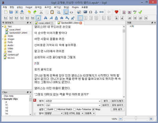Collapse the Example Clips group
This screenshot has height=123, width=158.
[x=3, y=99]
